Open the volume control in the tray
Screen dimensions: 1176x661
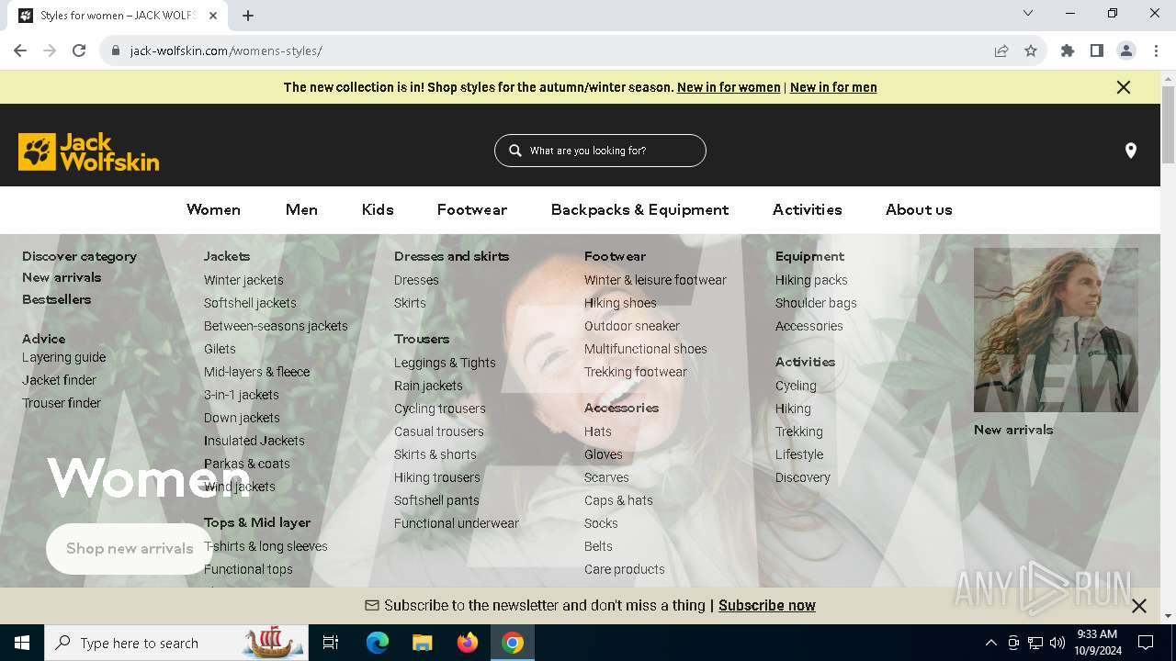[x=1057, y=643]
